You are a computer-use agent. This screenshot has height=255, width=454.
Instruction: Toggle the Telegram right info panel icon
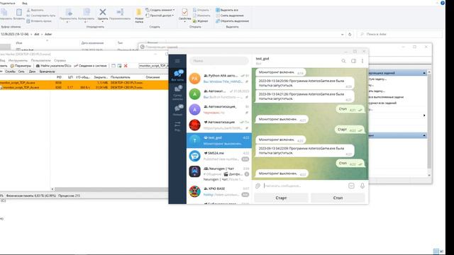pyautogui.click(x=353, y=61)
